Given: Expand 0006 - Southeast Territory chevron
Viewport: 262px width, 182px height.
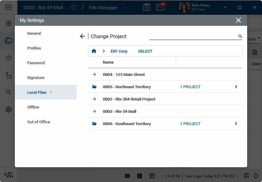Looking at the screenshot, I should 236,124.
